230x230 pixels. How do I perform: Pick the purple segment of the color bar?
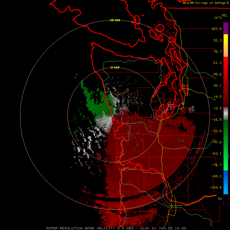pos(226,28)
